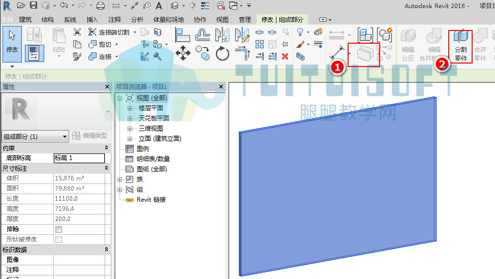This screenshot has width=495, height=279.
Task: Select 明细表/数量 in project browser
Action: 153,159
